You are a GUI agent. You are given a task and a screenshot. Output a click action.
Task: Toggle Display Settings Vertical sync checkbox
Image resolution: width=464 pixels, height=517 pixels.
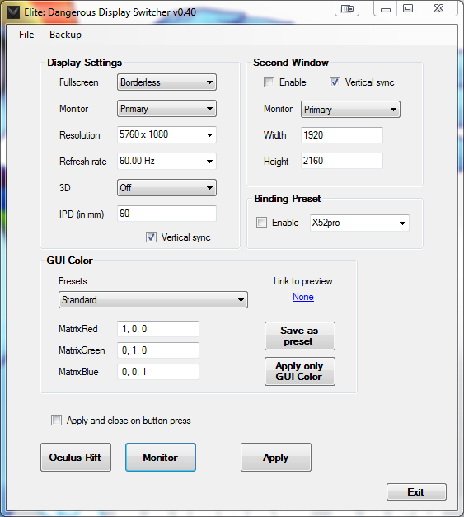[151, 237]
